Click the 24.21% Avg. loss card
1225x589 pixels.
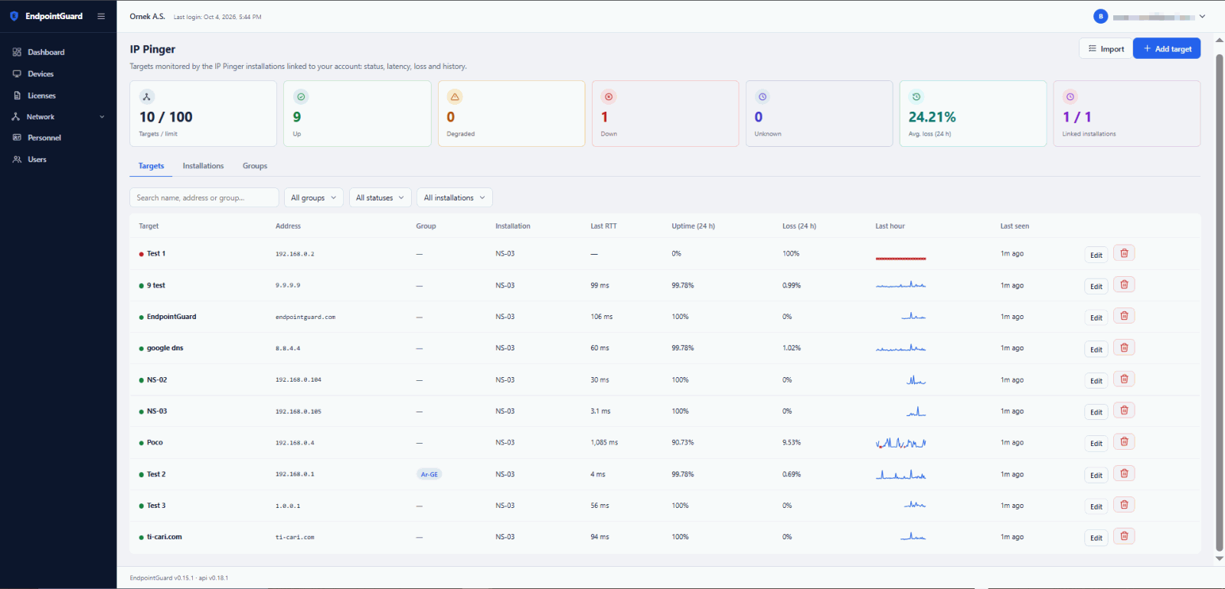[972, 113]
